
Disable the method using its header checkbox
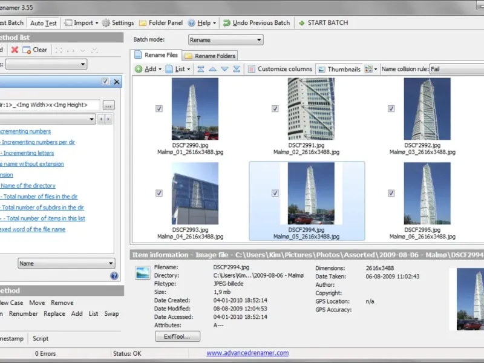tap(105, 82)
